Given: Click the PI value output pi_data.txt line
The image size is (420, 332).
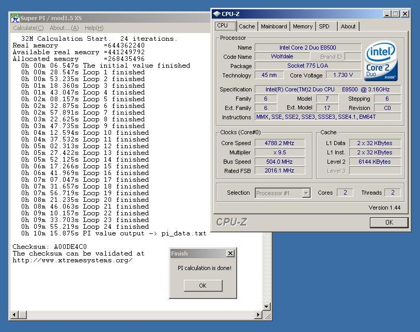Looking at the screenshot, I should [114, 233].
